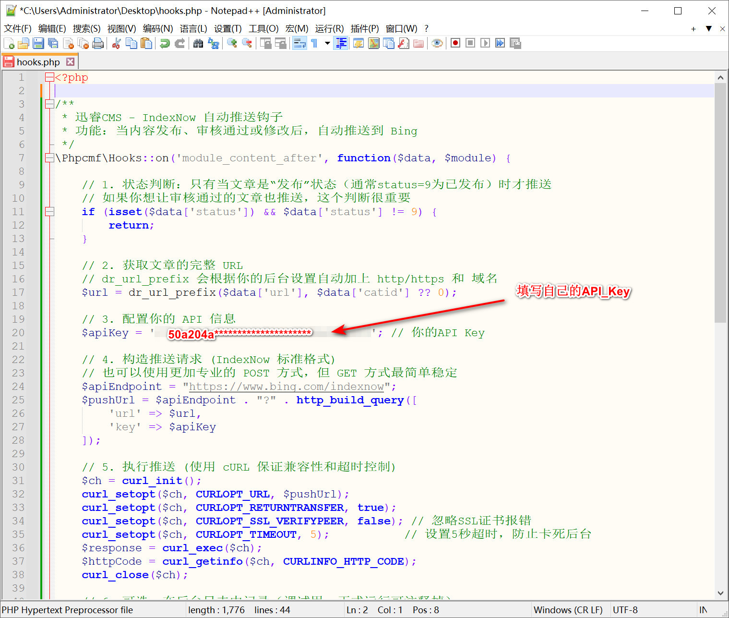The height and width of the screenshot is (618, 729).
Task: Click the Save file toolbar icon
Action: pyautogui.click(x=38, y=43)
